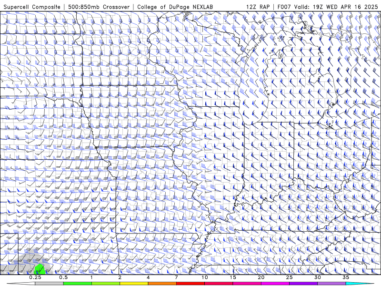
Task: Select the lime green 1–2 colorbar segment
Action: 105,284
